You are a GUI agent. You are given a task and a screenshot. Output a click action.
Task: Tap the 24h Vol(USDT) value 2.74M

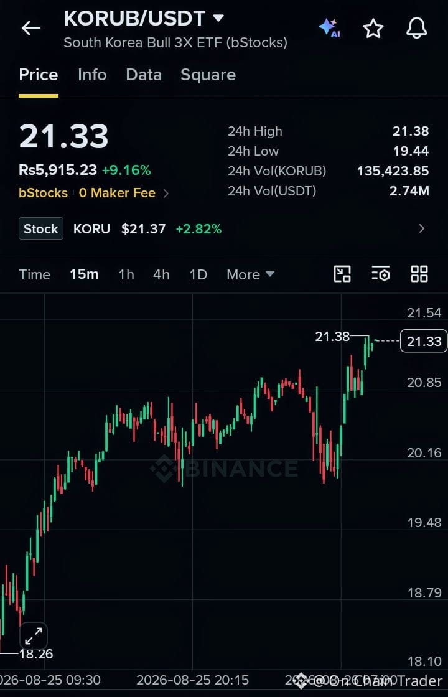pos(409,191)
